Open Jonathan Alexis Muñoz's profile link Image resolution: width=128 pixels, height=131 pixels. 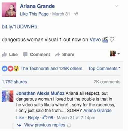[40, 93]
